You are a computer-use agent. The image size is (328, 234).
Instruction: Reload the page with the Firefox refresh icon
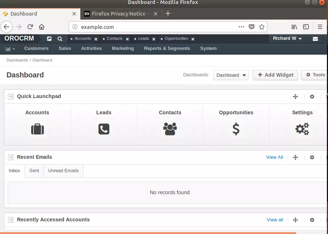click(x=30, y=27)
